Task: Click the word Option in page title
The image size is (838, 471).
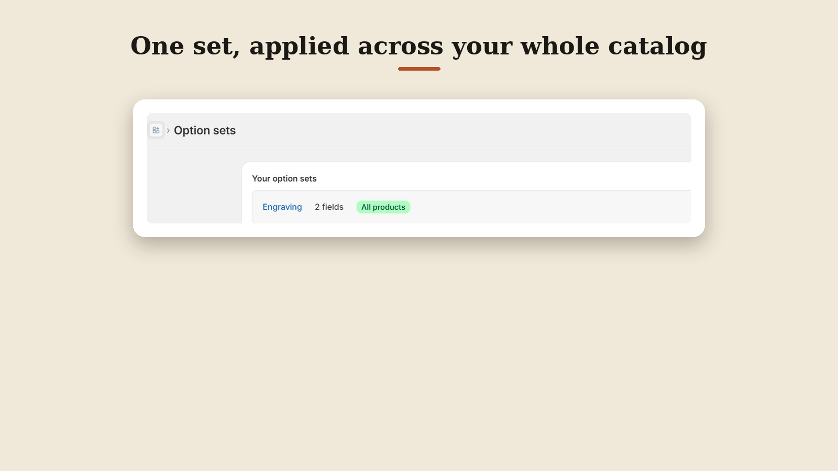Action: (x=192, y=131)
